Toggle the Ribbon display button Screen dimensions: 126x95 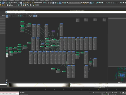click(x=53, y=3)
